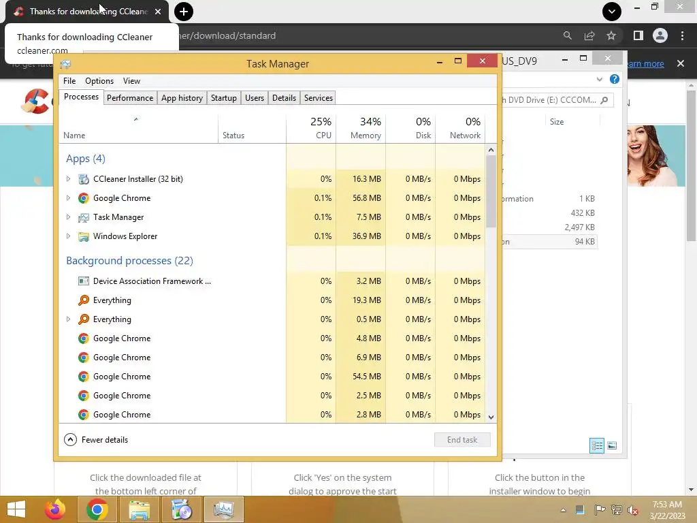
Task: Open the File menu in Task Manager
Action: pos(69,81)
